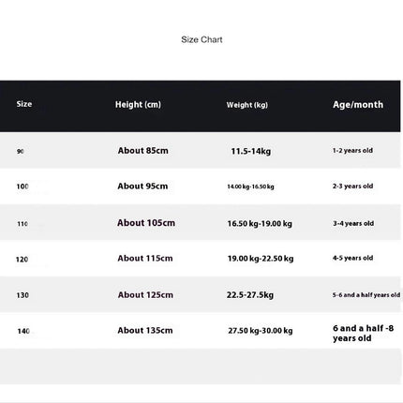
Task: Click the About 135cm height cell
Action: [145, 330]
